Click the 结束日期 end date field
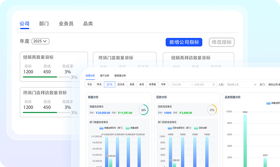 199,84
